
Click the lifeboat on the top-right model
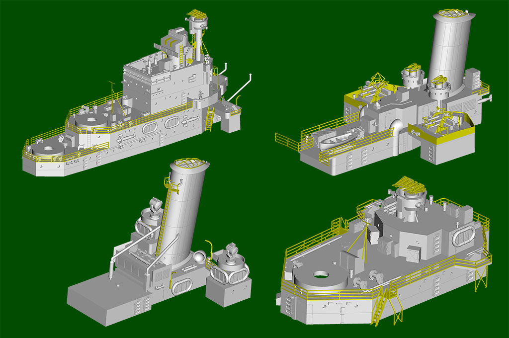click(339, 139)
